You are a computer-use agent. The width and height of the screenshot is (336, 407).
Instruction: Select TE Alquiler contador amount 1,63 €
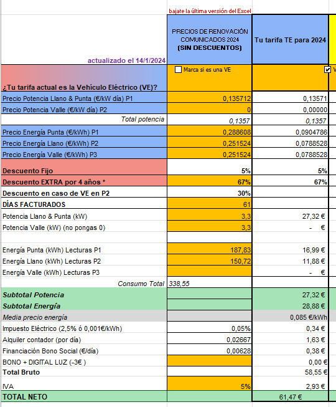(291, 340)
